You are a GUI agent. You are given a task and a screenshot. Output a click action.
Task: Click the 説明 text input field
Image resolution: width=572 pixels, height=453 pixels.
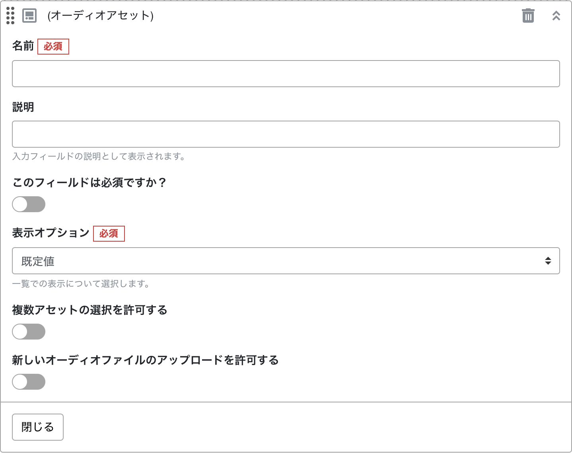[286, 134]
